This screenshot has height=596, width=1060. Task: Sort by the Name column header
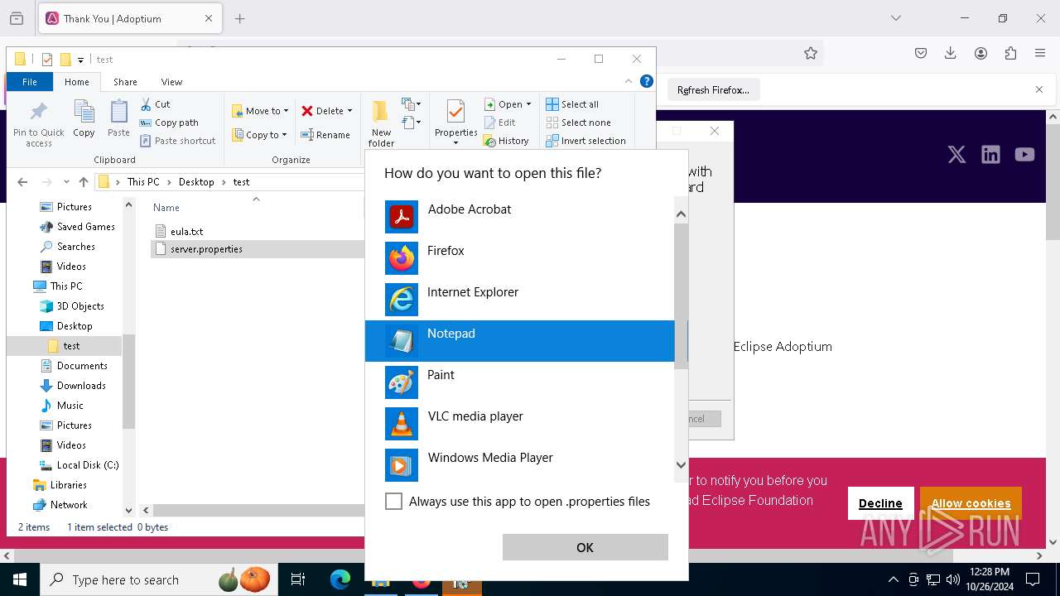(x=166, y=208)
